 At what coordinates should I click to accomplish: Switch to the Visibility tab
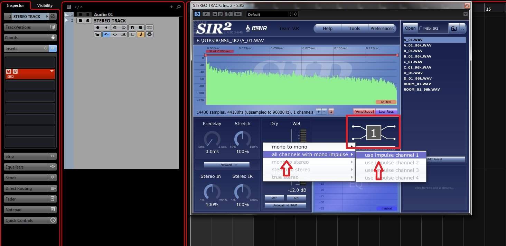(45, 6)
